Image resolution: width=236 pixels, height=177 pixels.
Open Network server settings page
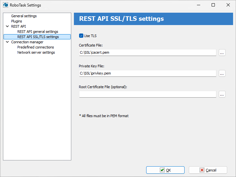click(36, 52)
